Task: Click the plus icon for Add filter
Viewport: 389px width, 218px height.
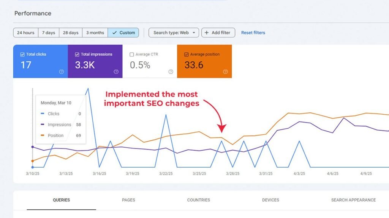Action: [207, 33]
